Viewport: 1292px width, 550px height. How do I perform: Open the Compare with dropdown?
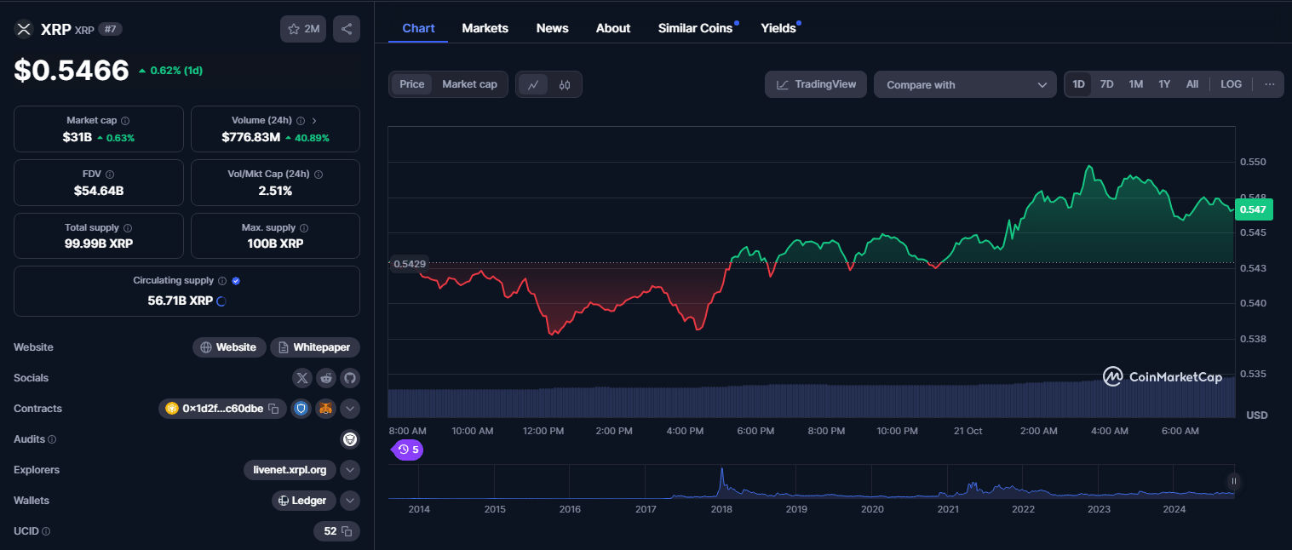[x=966, y=84]
